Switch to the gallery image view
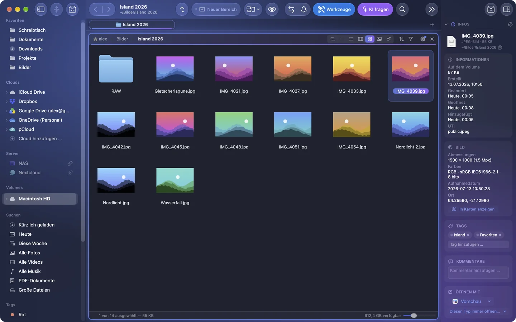 coord(379,39)
